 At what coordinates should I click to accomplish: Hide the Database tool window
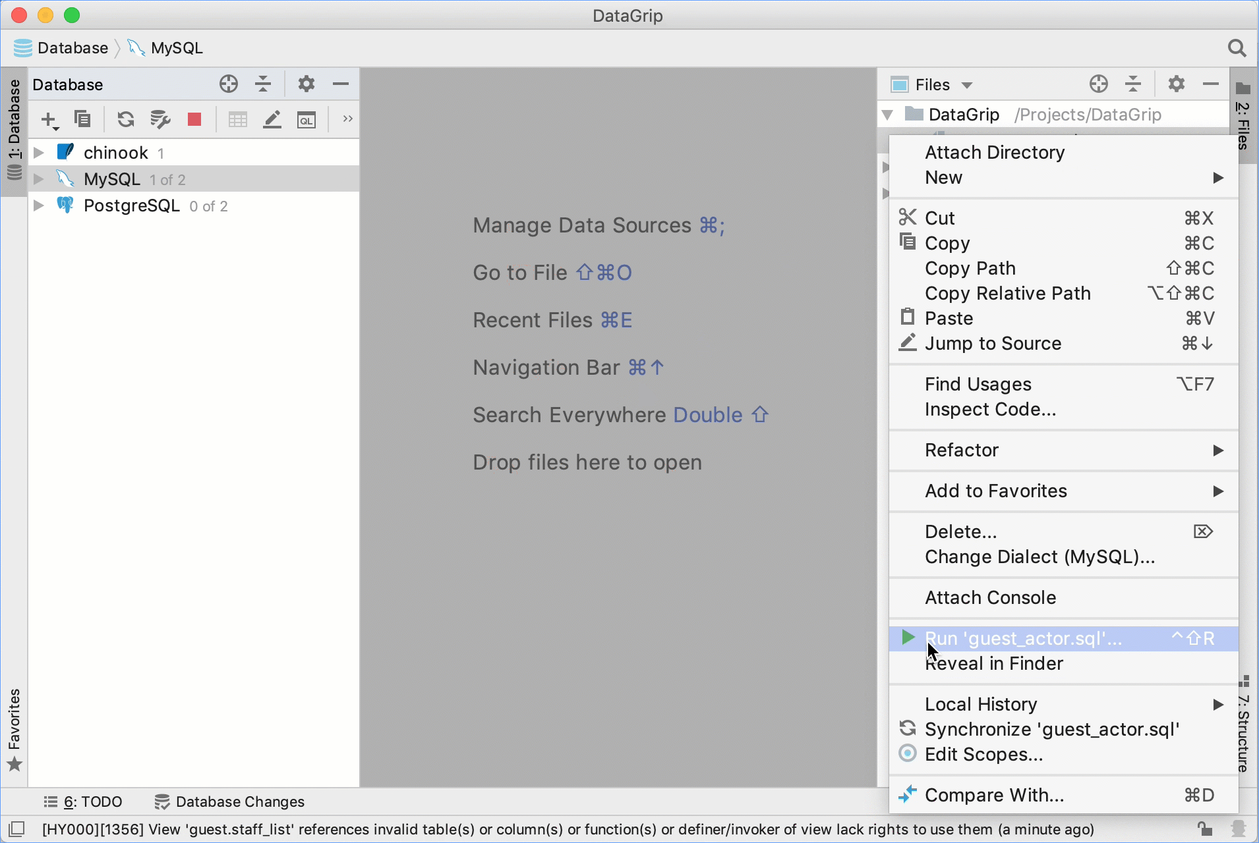click(x=341, y=84)
